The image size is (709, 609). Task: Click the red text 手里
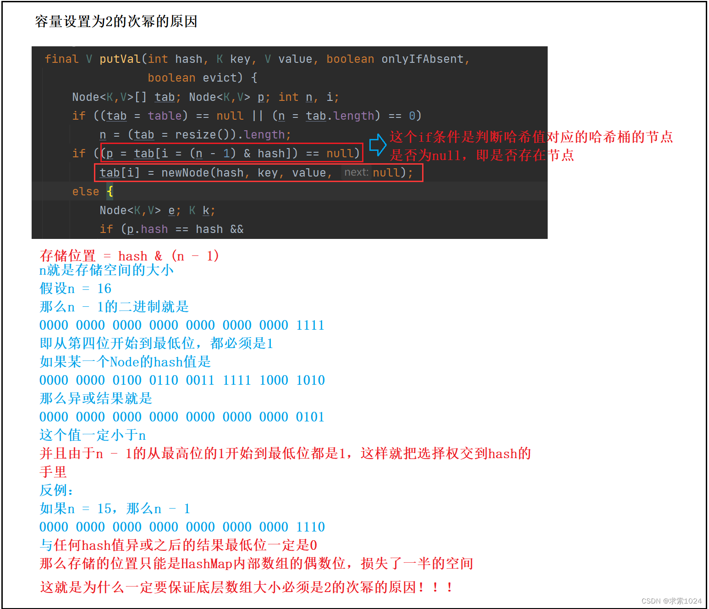53,471
